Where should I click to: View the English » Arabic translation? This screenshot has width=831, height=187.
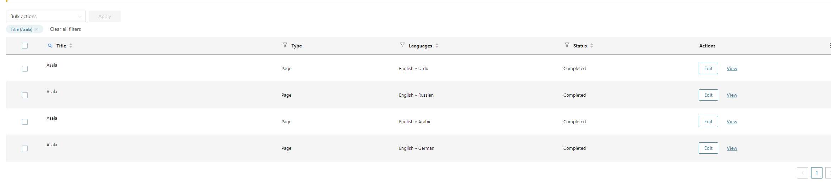[x=732, y=121]
